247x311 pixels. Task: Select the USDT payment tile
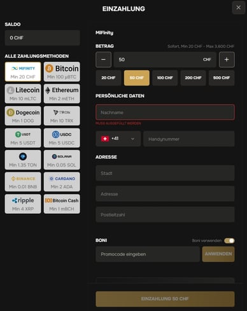click(x=23, y=138)
